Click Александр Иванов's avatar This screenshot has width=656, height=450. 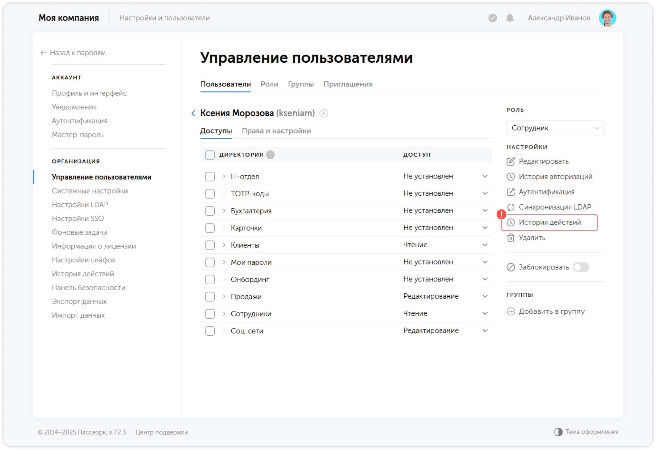[x=608, y=18]
